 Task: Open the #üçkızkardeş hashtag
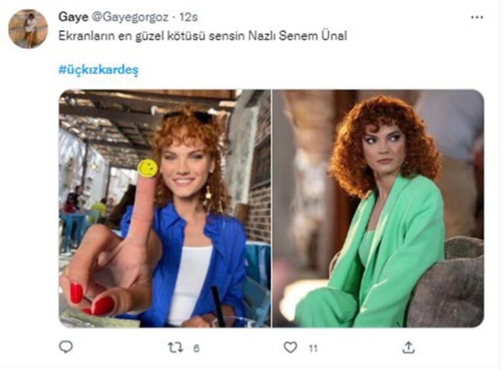98,69
